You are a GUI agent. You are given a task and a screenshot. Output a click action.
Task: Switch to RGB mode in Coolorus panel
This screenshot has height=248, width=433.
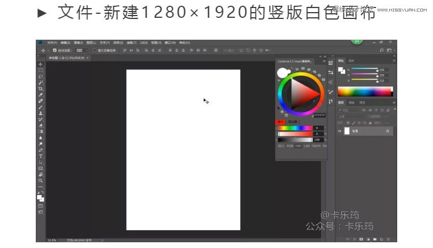(x=290, y=146)
